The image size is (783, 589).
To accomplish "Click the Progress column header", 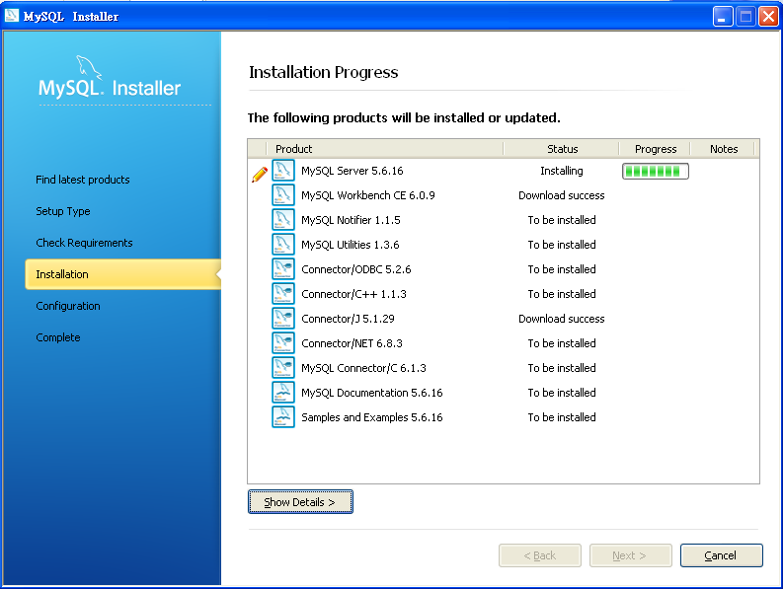I will [x=656, y=149].
